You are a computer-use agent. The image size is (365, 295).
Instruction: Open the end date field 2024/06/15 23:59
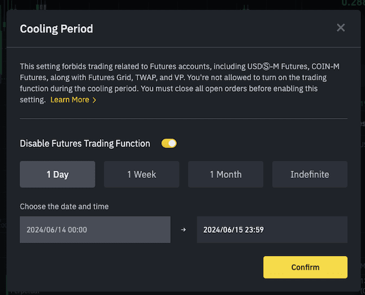(x=272, y=230)
